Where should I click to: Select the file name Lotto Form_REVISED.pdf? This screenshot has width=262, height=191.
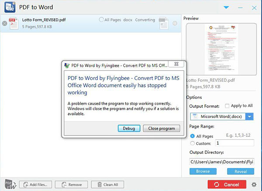(x=44, y=20)
